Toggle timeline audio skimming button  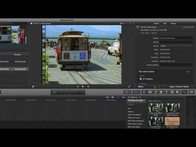pos(113,97)
